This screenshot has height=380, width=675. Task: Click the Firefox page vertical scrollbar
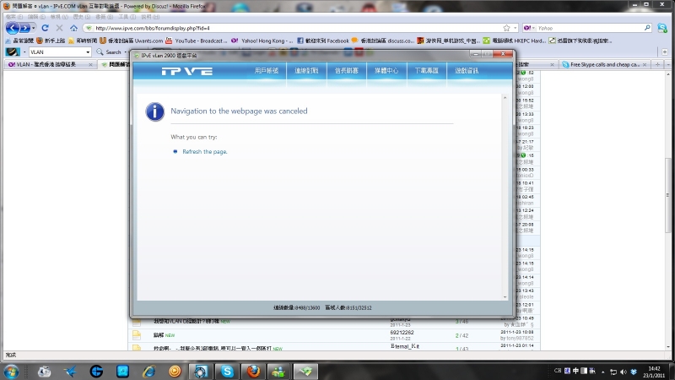click(668, 196)
